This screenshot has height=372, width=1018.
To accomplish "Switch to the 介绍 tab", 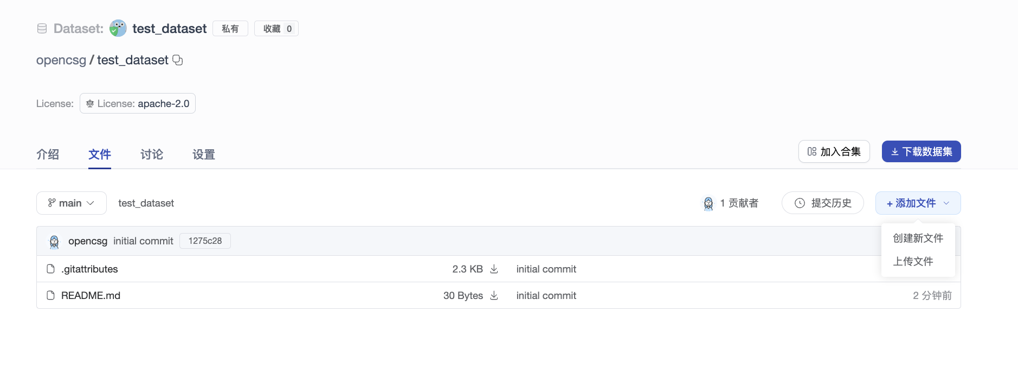I will pyautogui.click(x=48, y=155).
